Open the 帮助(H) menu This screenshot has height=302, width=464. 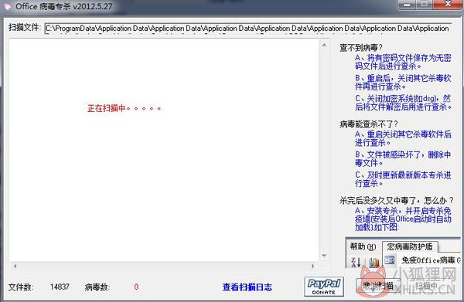[x=363, y=246]
